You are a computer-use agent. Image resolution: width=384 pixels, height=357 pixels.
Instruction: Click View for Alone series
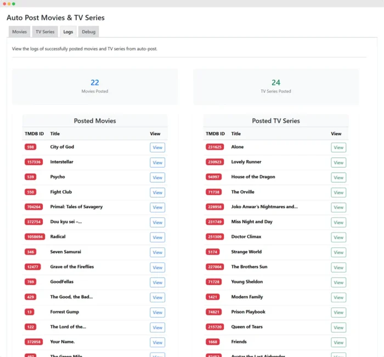click(x=338, y=148)
